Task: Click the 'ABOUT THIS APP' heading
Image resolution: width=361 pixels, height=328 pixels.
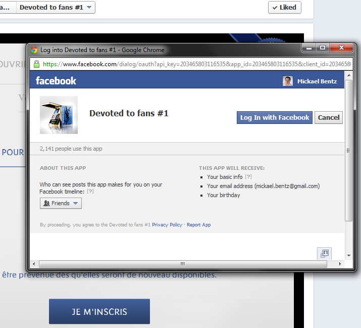Action: pos(63,168)
